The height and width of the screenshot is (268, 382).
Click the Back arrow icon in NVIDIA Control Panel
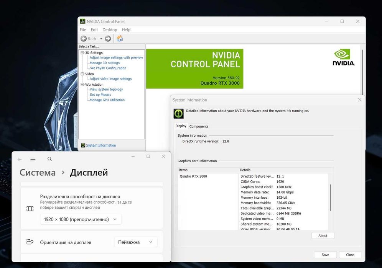(x=84, y=39)
